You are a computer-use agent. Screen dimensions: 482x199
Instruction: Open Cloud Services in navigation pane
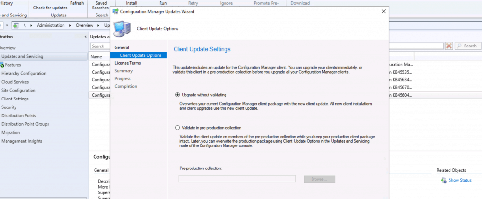(15, 82)
